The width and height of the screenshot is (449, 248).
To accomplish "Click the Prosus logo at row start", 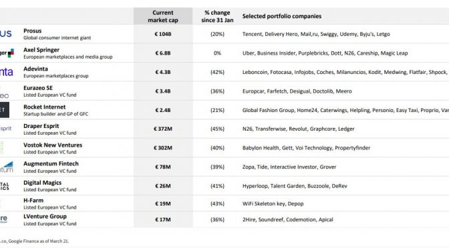I will [6, 34].
